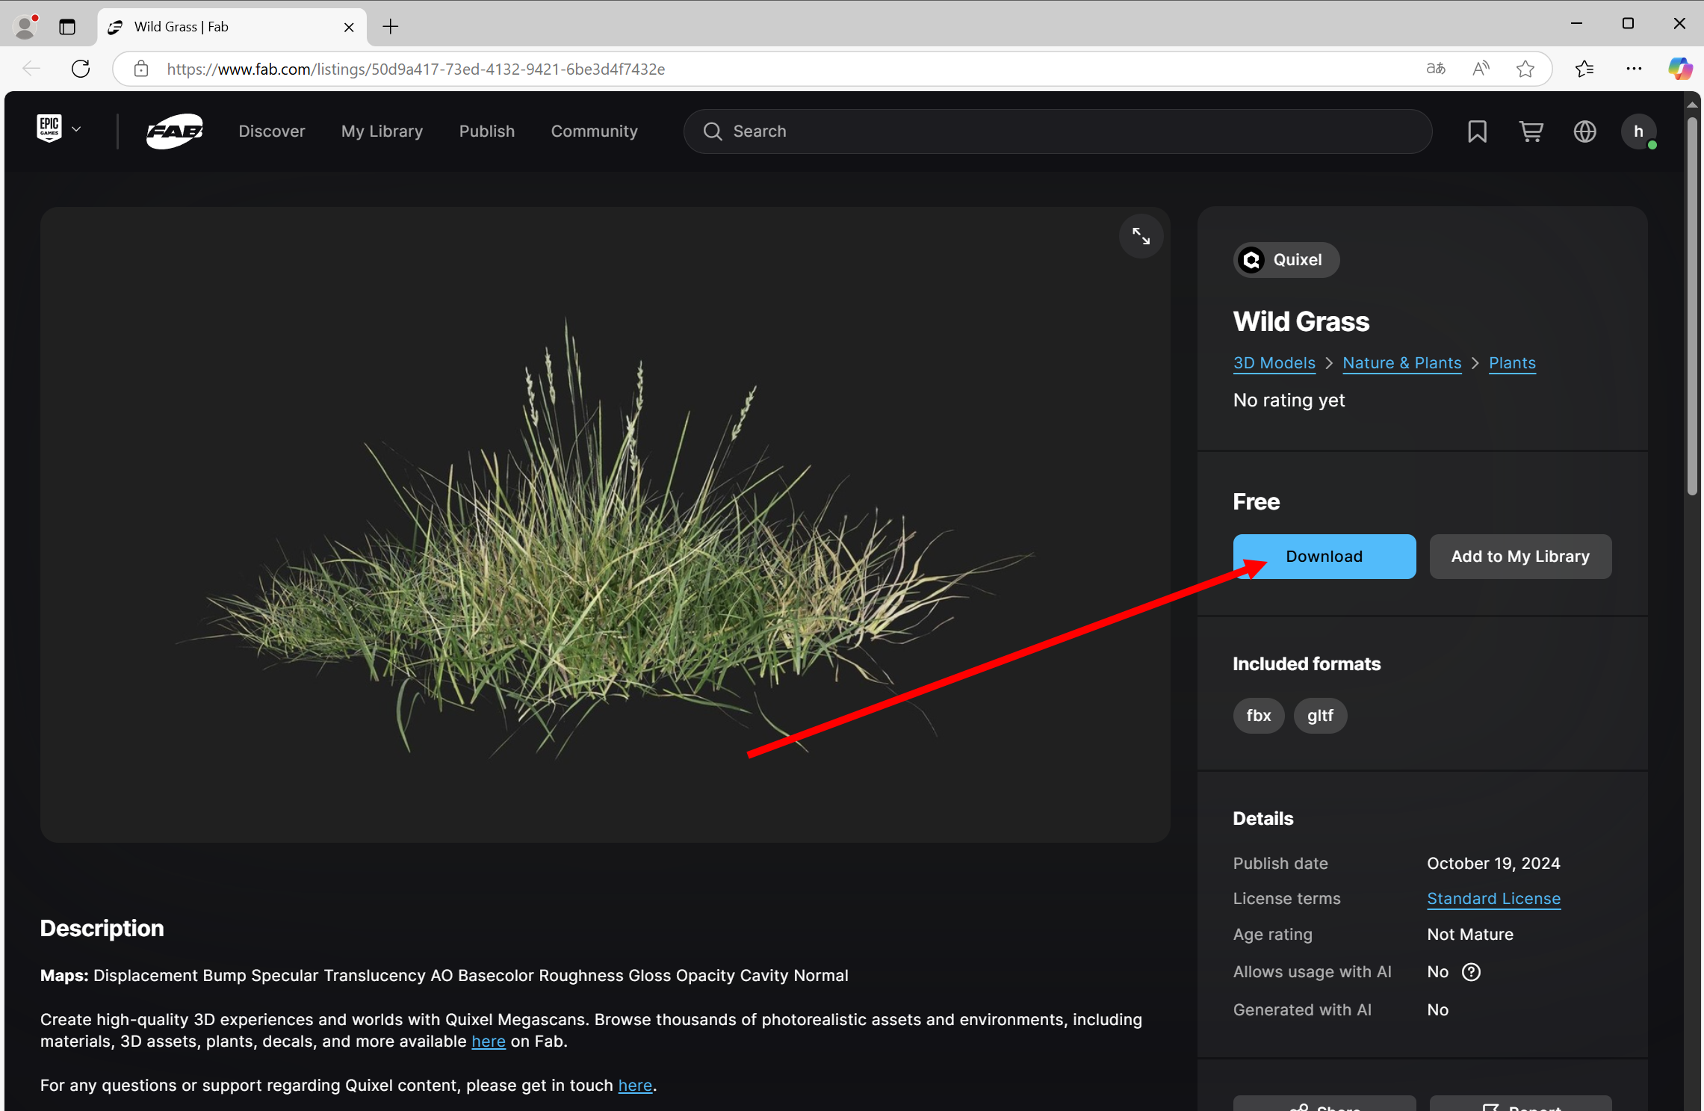The image size is (1704, 1111).
Task: Click inside the Fab search field
Action: [x=1056, y=131]
